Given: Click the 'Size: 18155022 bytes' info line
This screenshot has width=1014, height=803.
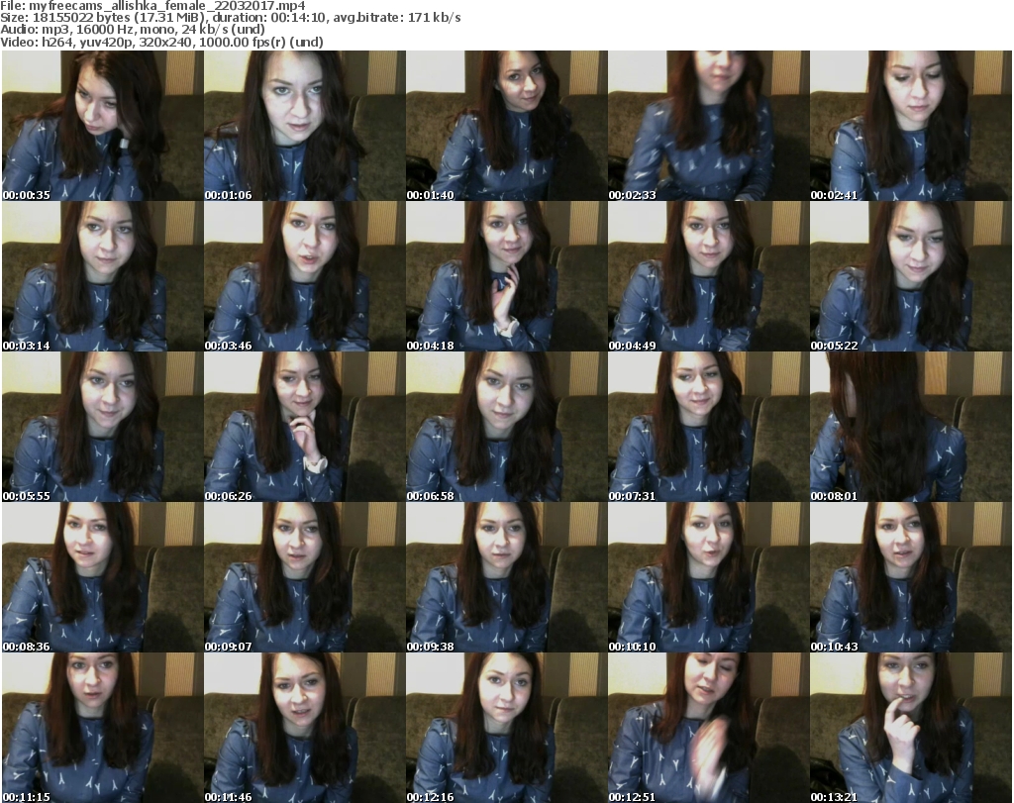Looking at the screenshot, I should pos(230,18).
